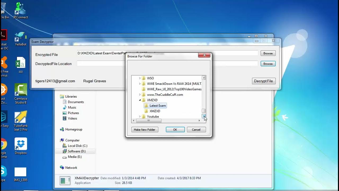Select the IMG_1395 desktop file
This screenshot has width=339, height=191.
click(x=20, y=174)
